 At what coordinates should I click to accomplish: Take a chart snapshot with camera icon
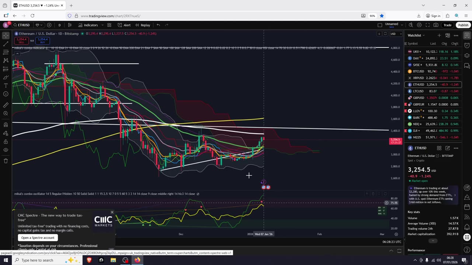point(436,25)
